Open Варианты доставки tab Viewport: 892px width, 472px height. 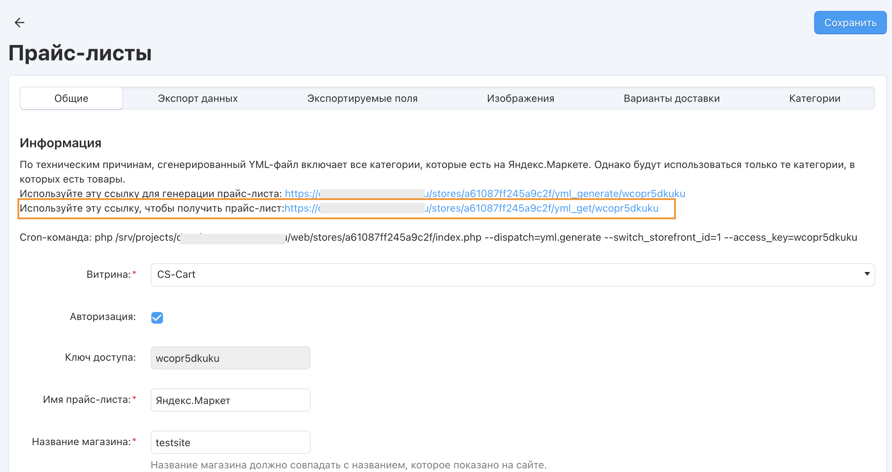[x=671, y=98]
